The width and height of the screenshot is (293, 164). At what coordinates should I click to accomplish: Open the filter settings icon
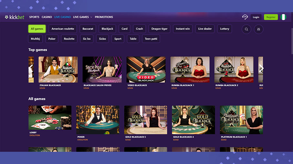pyautogui.click(x=258, y=29)
